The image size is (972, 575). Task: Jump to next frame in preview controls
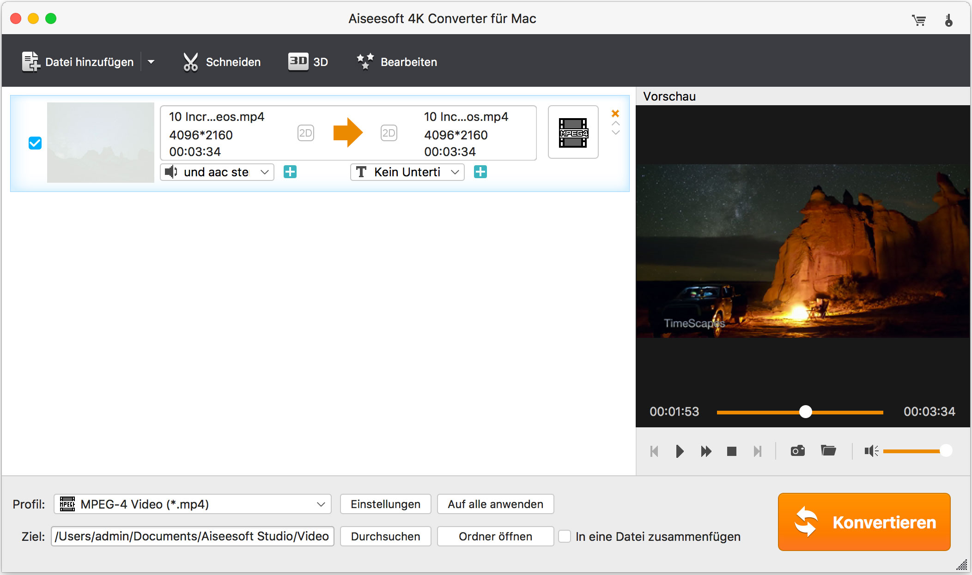click(757, 451)
